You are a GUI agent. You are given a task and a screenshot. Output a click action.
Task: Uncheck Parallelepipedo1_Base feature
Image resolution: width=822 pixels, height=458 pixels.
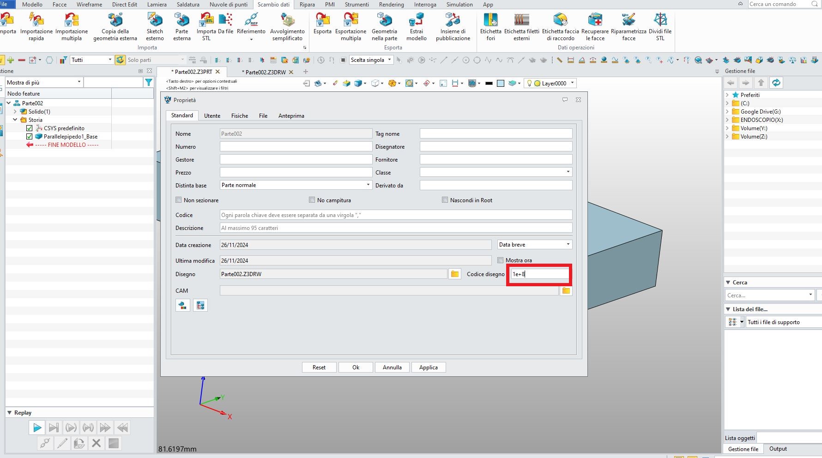(30, 137)
